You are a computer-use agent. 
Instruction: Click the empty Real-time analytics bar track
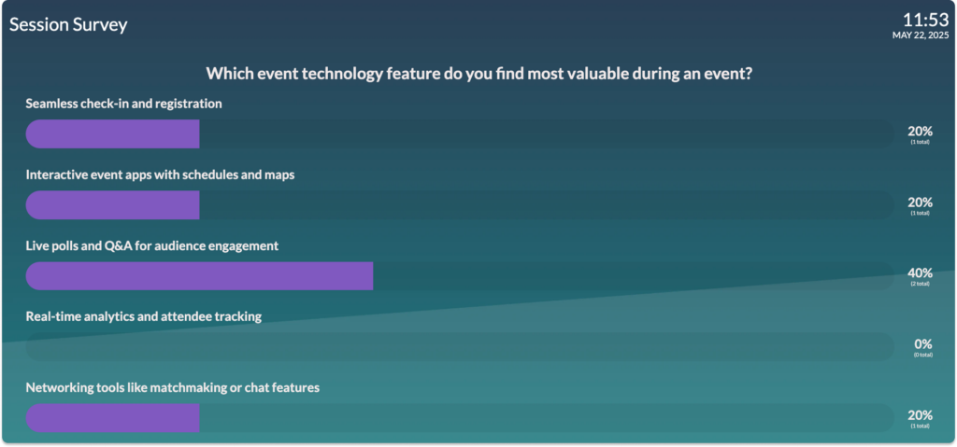coord(460,347)
